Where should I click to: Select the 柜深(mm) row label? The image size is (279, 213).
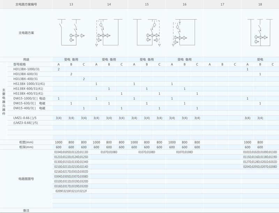(x=26, y=147)
